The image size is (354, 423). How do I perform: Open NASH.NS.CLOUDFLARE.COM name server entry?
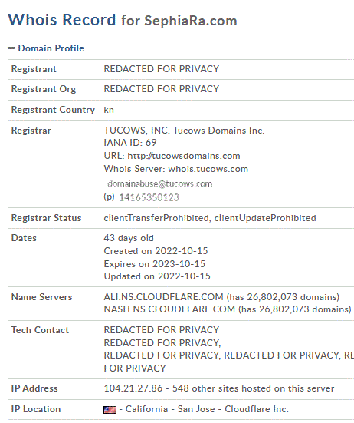pyautogui.click(x=169, y=309)
